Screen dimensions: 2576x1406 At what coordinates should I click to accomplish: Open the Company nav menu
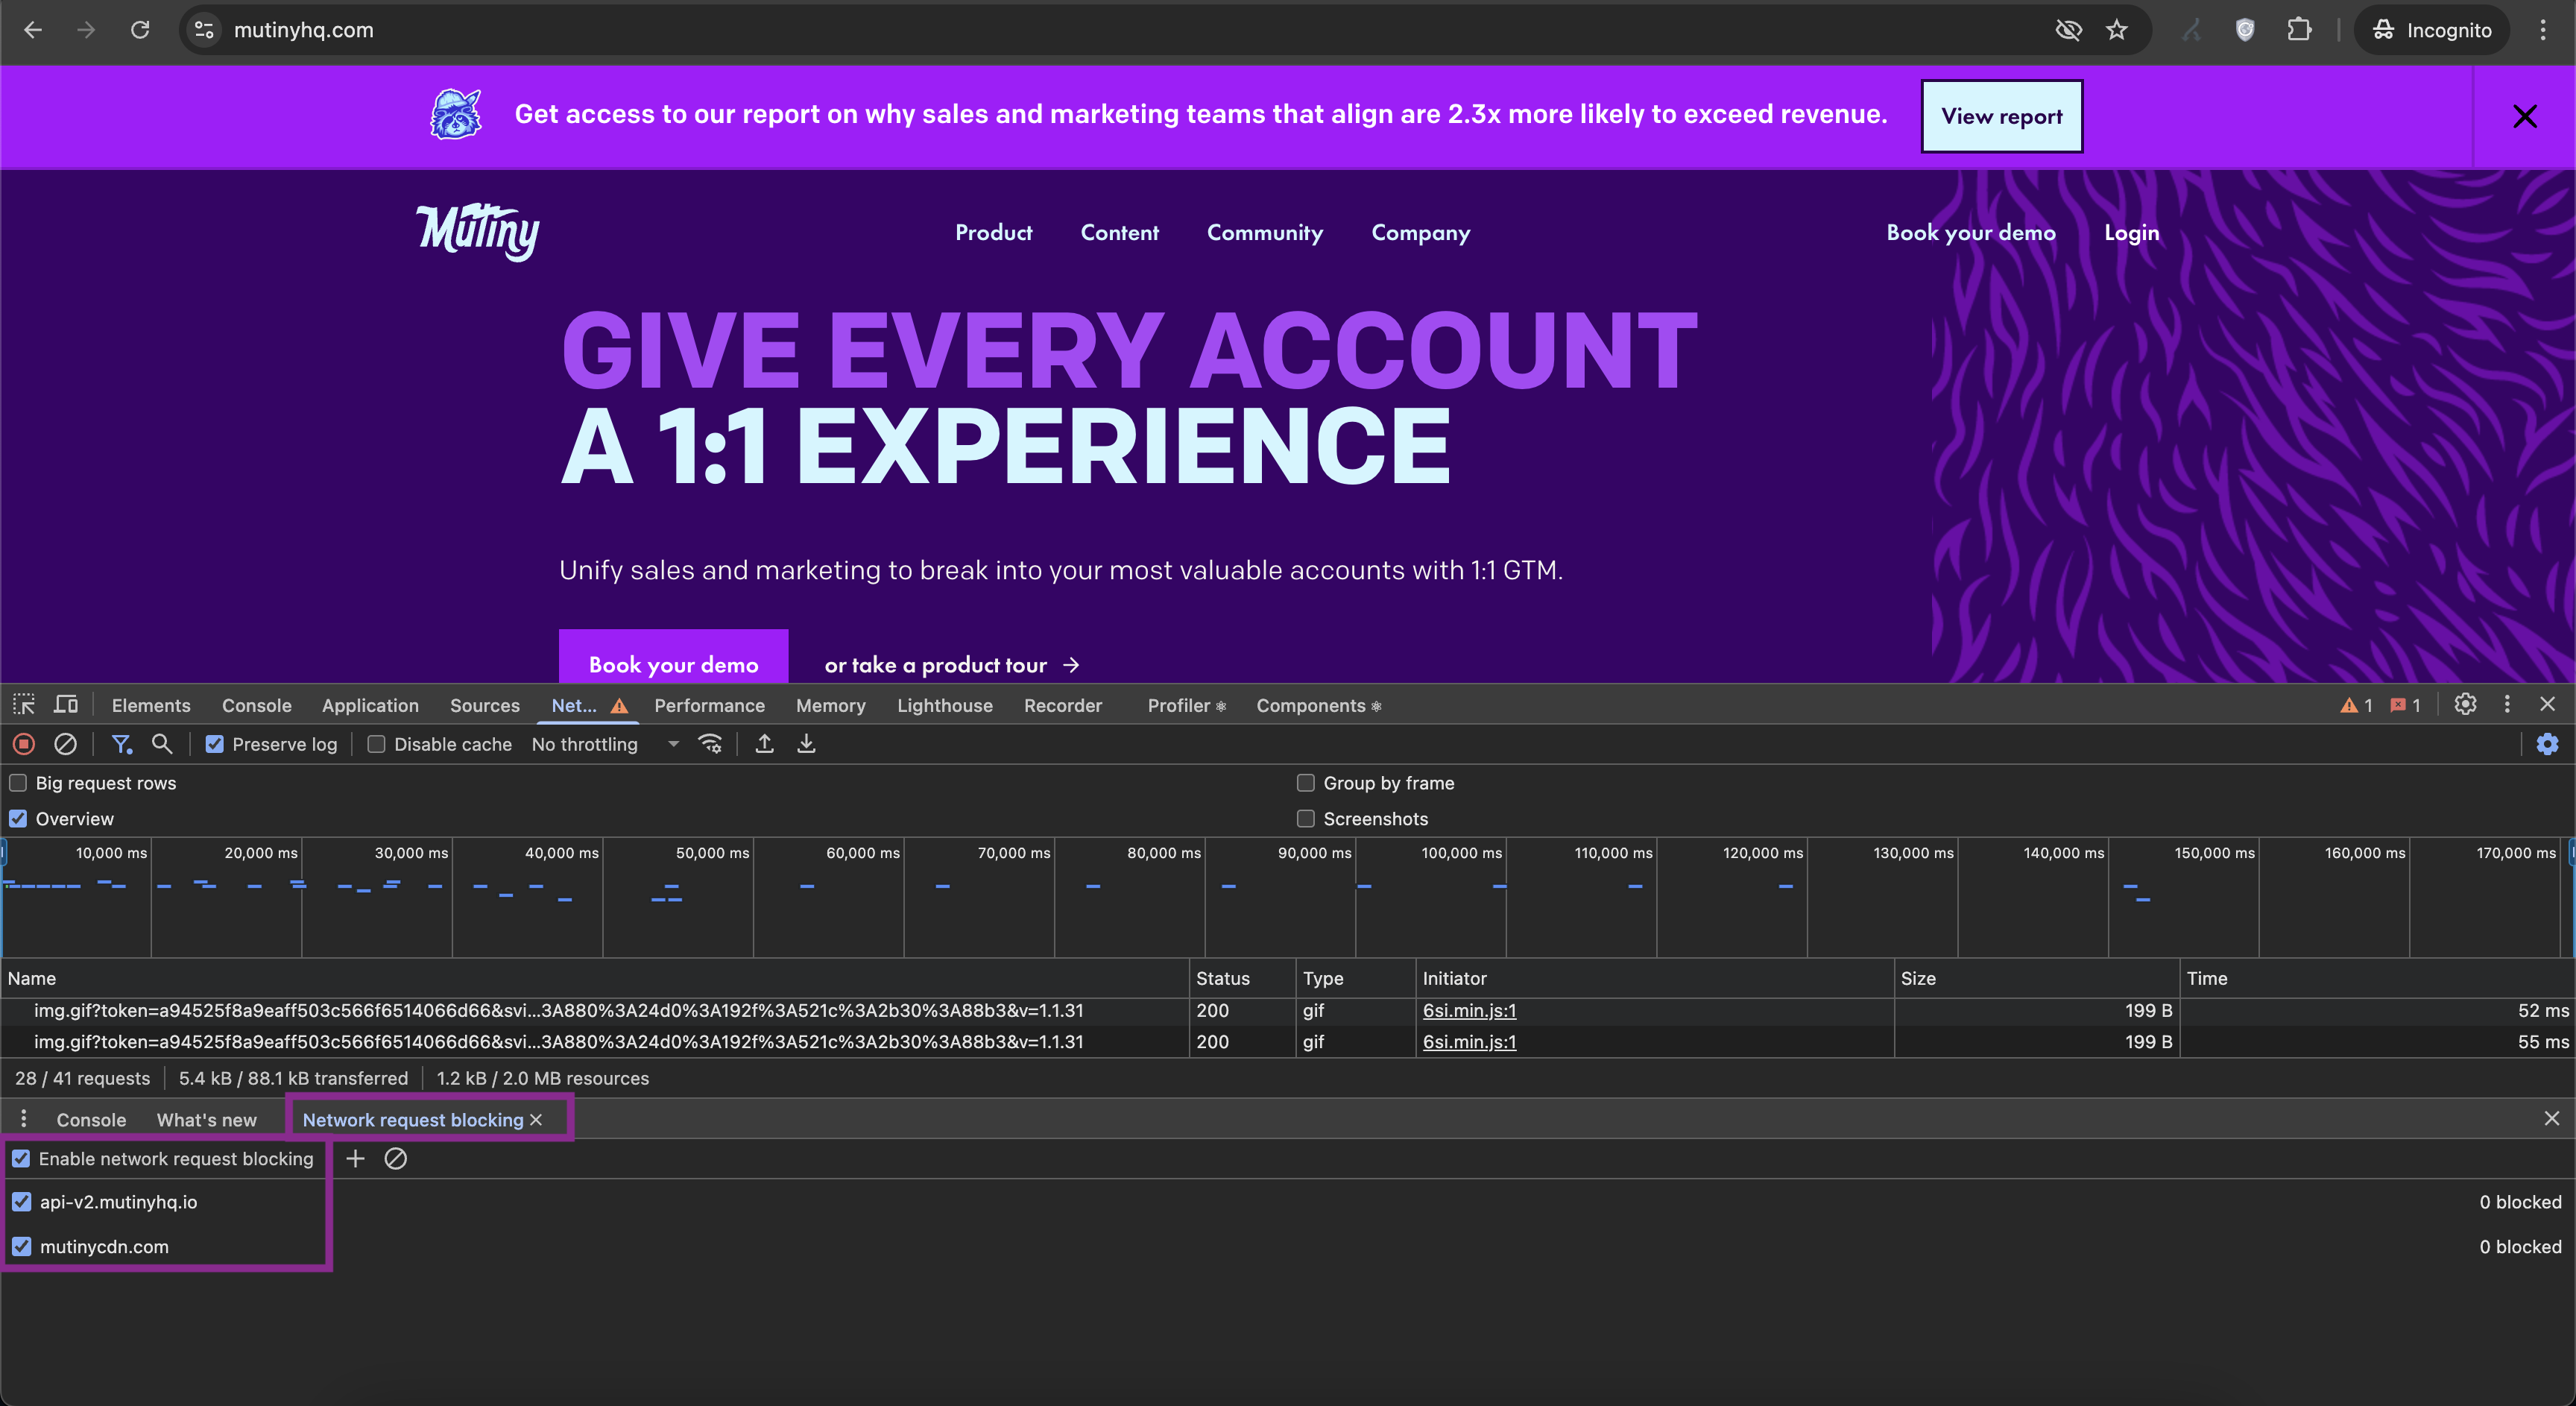pos(1420,233)
